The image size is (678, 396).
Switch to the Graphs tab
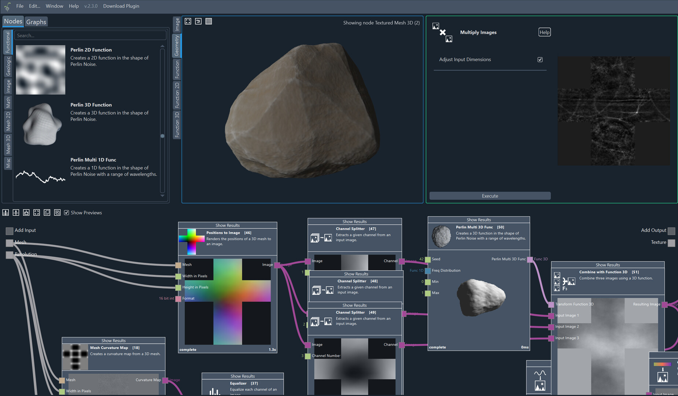(36, 22)
